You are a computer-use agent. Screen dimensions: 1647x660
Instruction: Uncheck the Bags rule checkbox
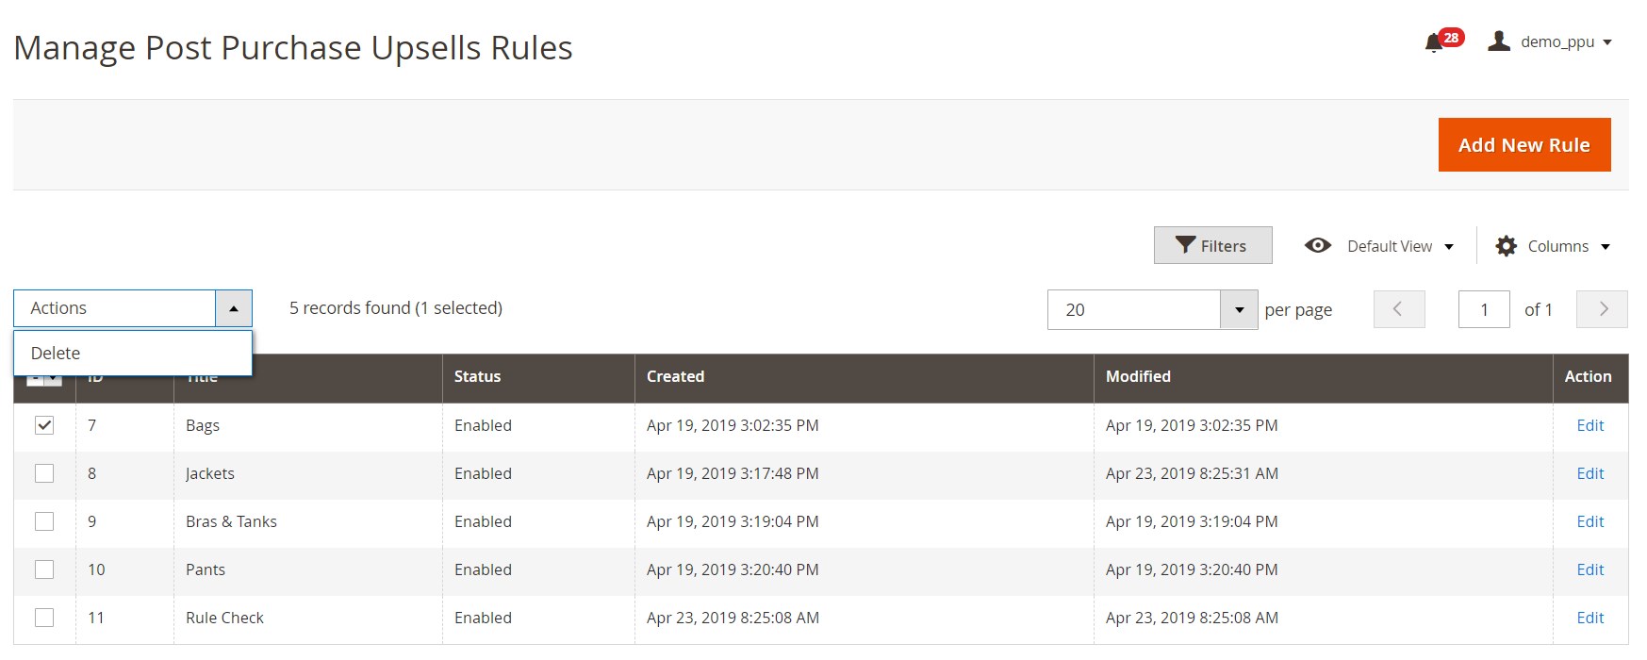44,425
